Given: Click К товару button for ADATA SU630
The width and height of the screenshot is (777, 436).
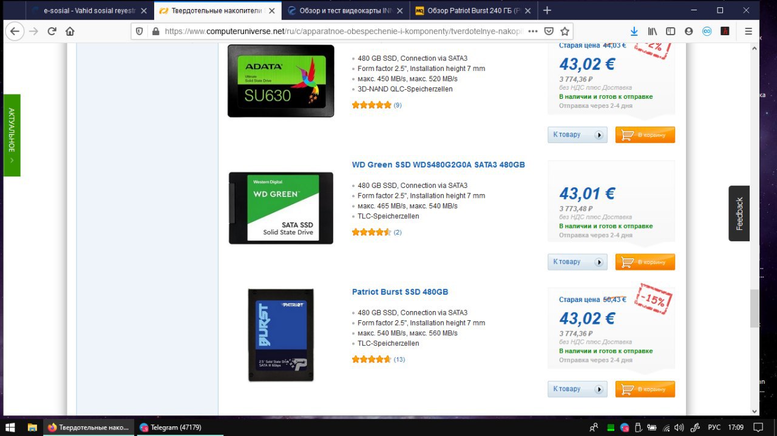Looking at the screenshot, I should point(577,135).
